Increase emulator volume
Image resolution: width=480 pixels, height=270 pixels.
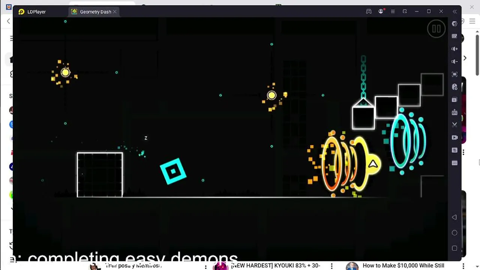coord(455,49)
